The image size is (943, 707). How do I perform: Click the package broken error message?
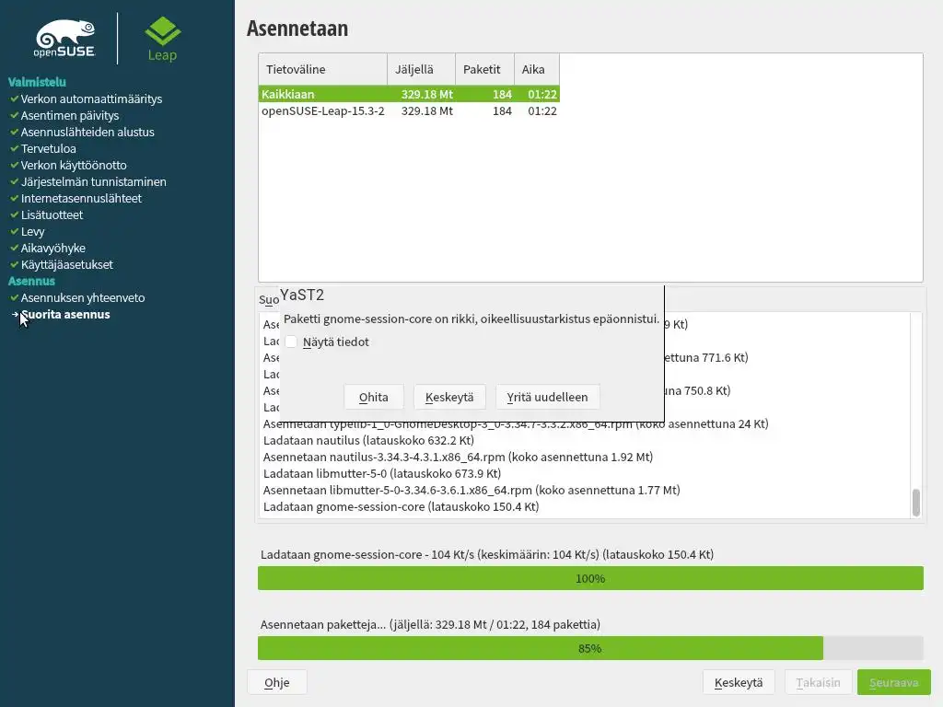pyautogui.click(x=471, y=319)
